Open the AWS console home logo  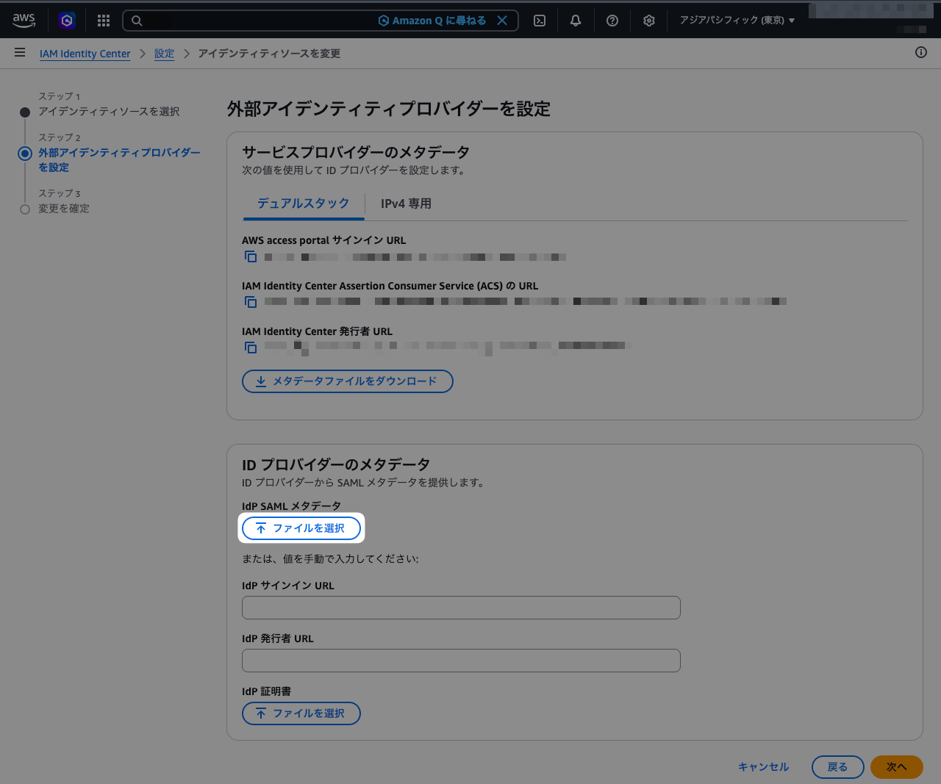[x=24, y=21]
